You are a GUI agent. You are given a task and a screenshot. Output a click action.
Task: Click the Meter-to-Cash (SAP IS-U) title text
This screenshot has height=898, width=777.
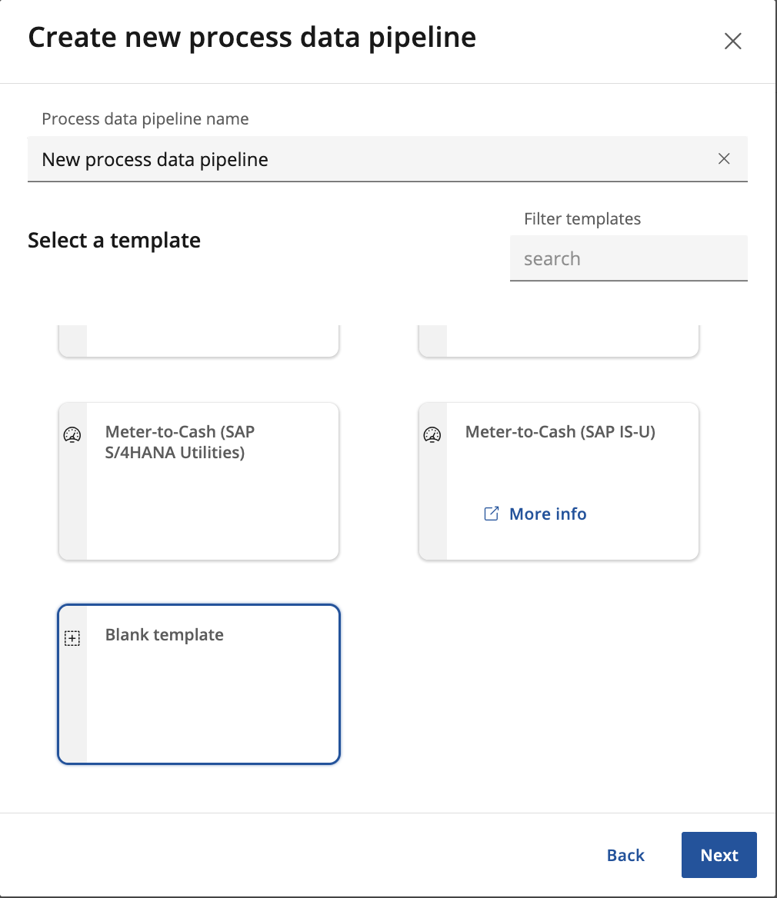pos(560,432)
